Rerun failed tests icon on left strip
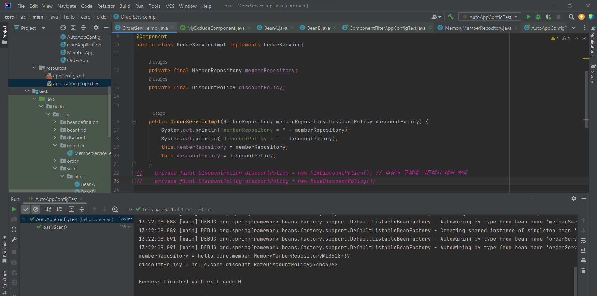The image size is (597, 296). coord(14,219)
